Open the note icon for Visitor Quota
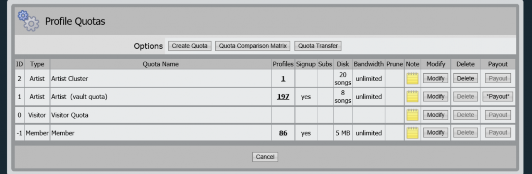The height and width of the screenshot is (174, 532). pyautogui.click(x=412, y=115)
